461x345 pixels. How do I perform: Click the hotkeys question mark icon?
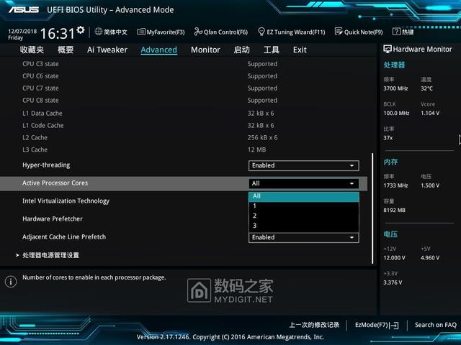(396, 32)
